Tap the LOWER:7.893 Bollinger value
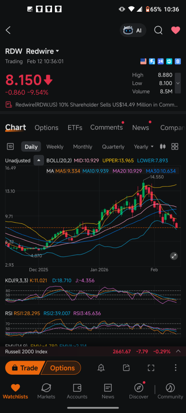186x413 pixels. tap(153, 161)
